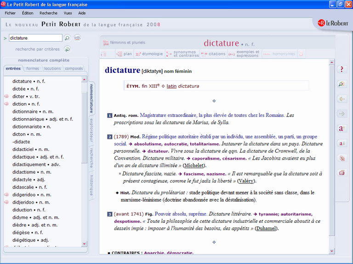Open the vertical historique tab
This screenshot has height=264, width=353.
(91, 185)
